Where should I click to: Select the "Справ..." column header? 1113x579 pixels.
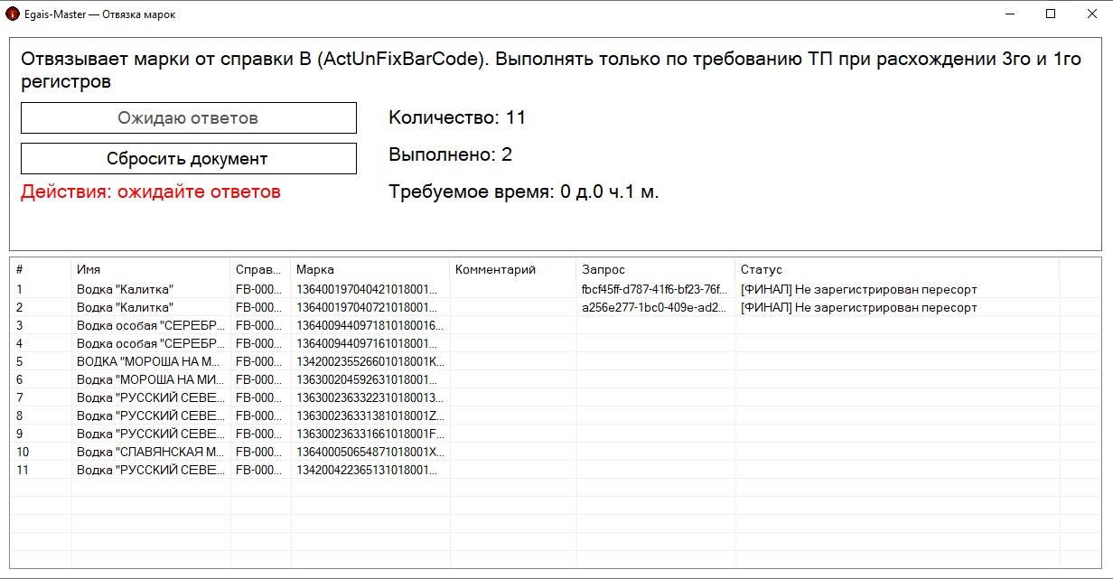pyautogui.click(x=259, y=269)
